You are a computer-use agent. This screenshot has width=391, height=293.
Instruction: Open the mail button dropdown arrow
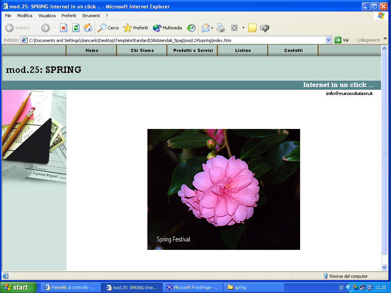click(212, 28)
